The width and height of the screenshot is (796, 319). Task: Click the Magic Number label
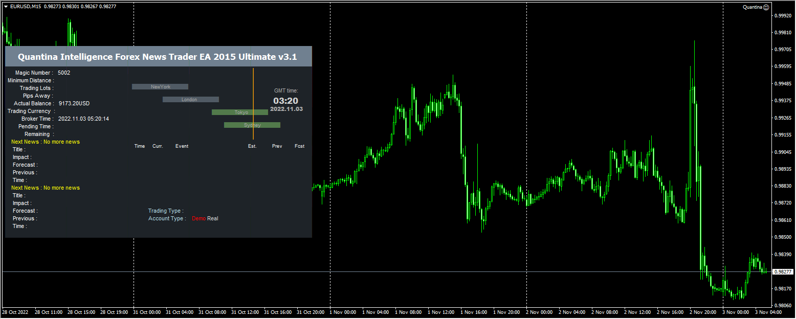pyautogui.click(x=34, y=73)
